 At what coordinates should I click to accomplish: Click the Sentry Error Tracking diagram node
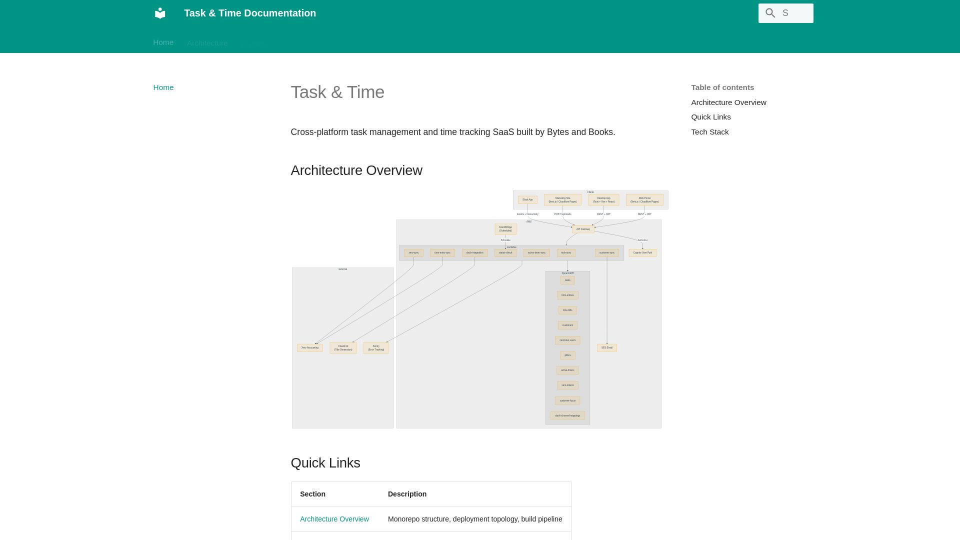tap(376, 348)
